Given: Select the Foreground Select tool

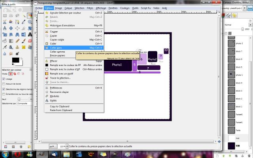Looking at the screenshot, I should point(11,22).
